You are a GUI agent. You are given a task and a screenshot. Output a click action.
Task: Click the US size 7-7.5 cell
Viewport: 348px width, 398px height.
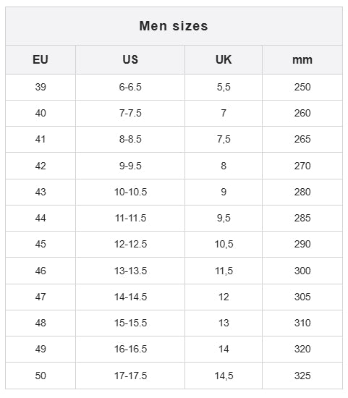tap(130, 113)
